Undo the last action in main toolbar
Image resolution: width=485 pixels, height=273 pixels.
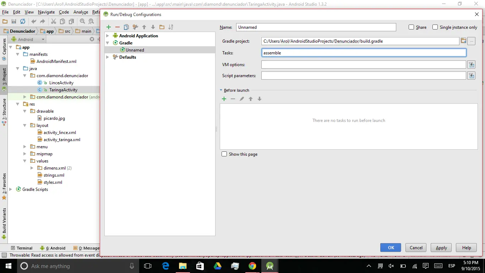pyautogui.click(x=34, y=21)
